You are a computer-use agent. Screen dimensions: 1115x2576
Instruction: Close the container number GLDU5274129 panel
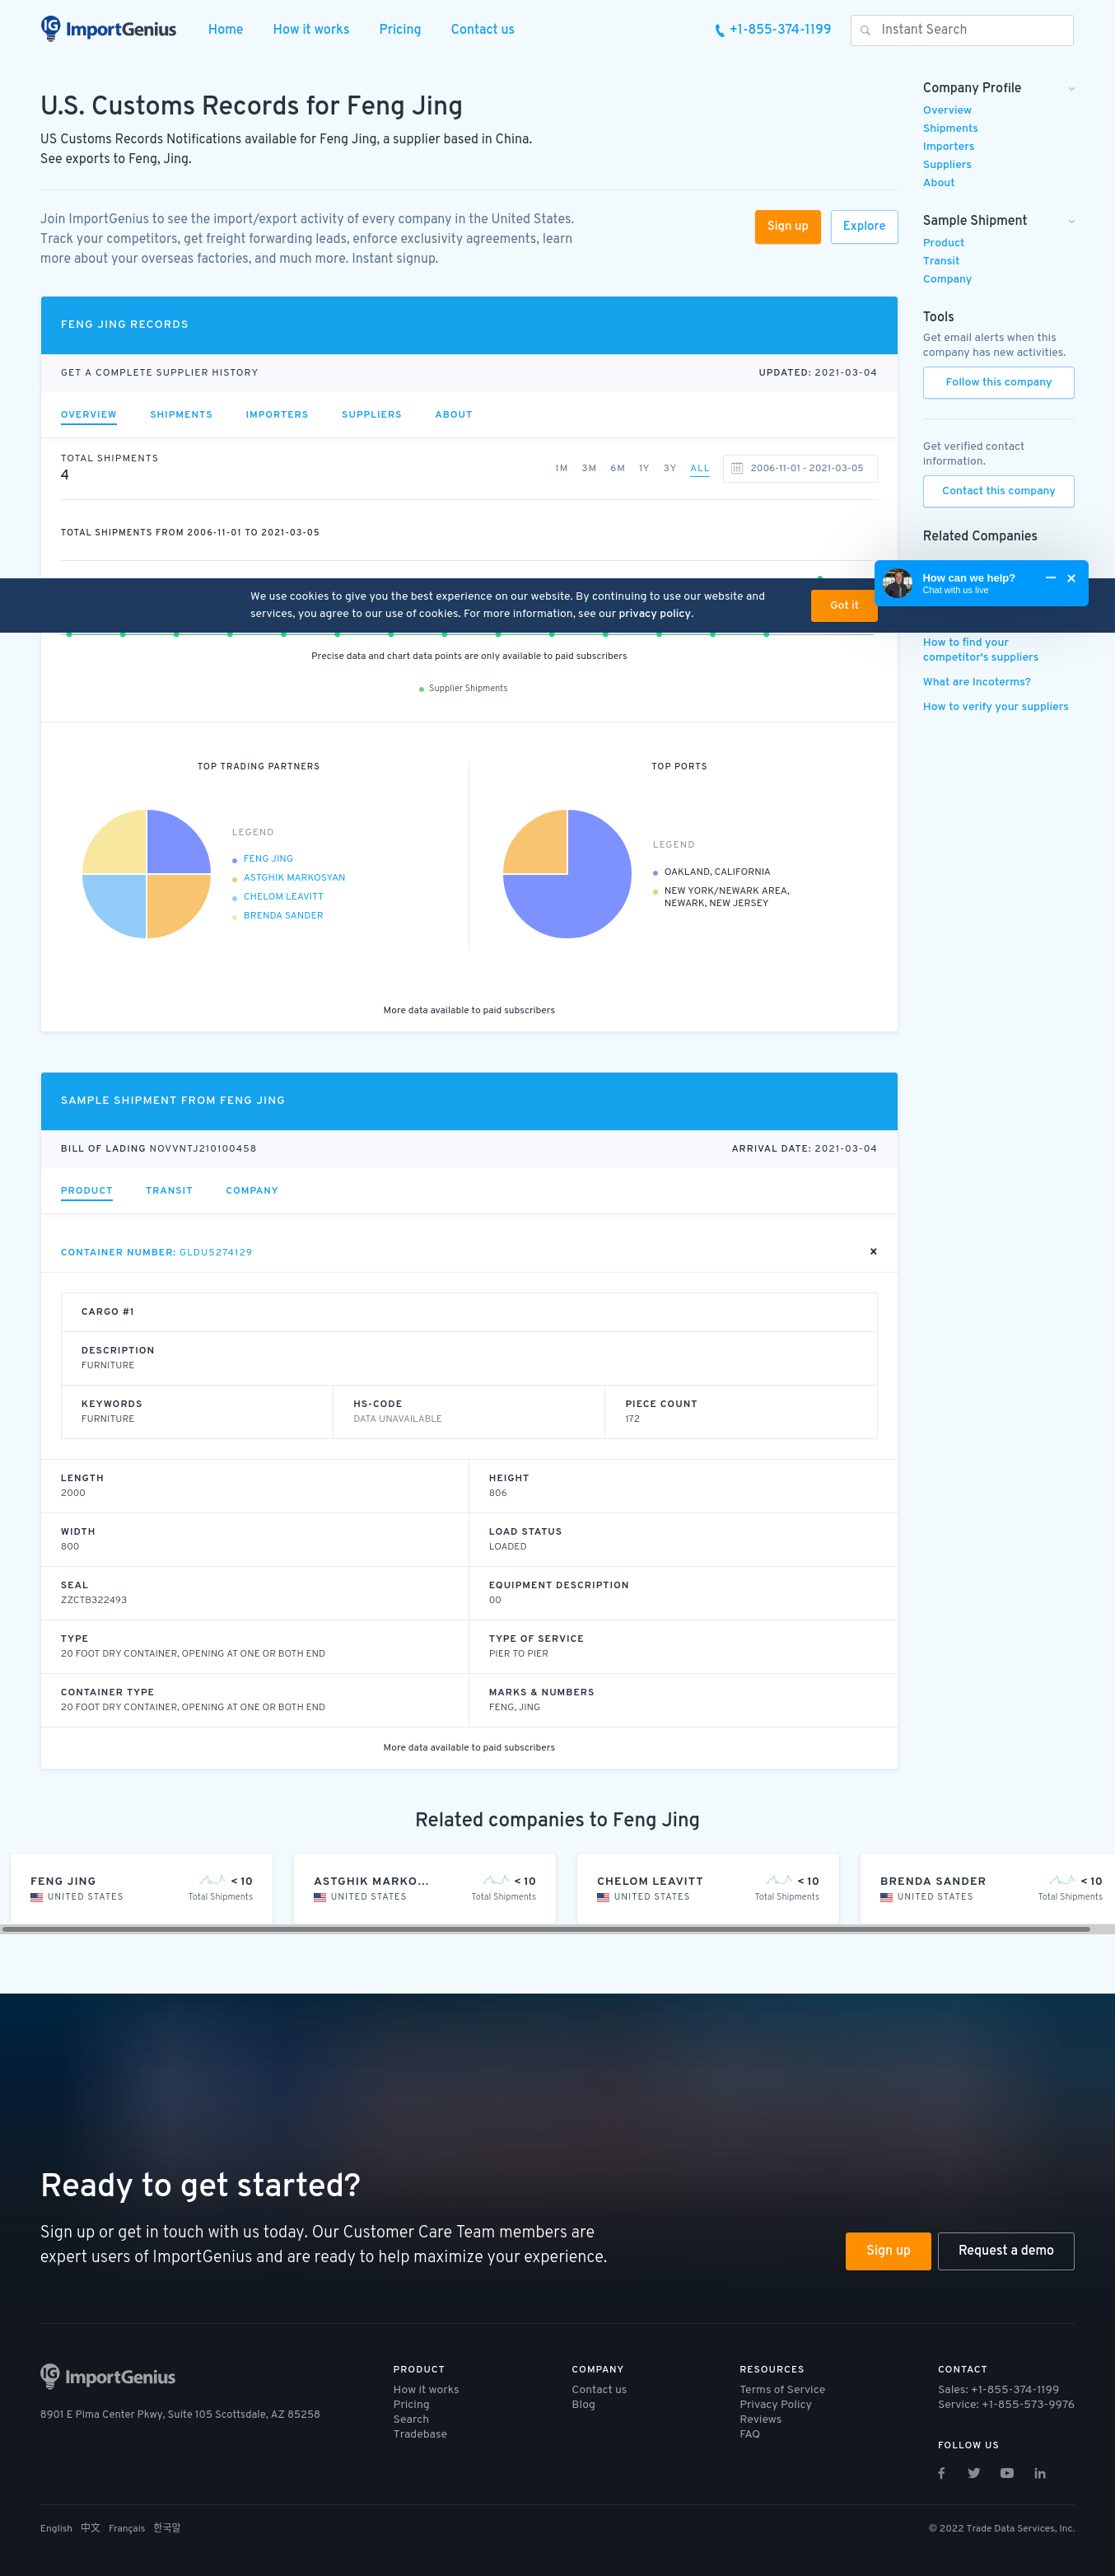(873, 1251)
